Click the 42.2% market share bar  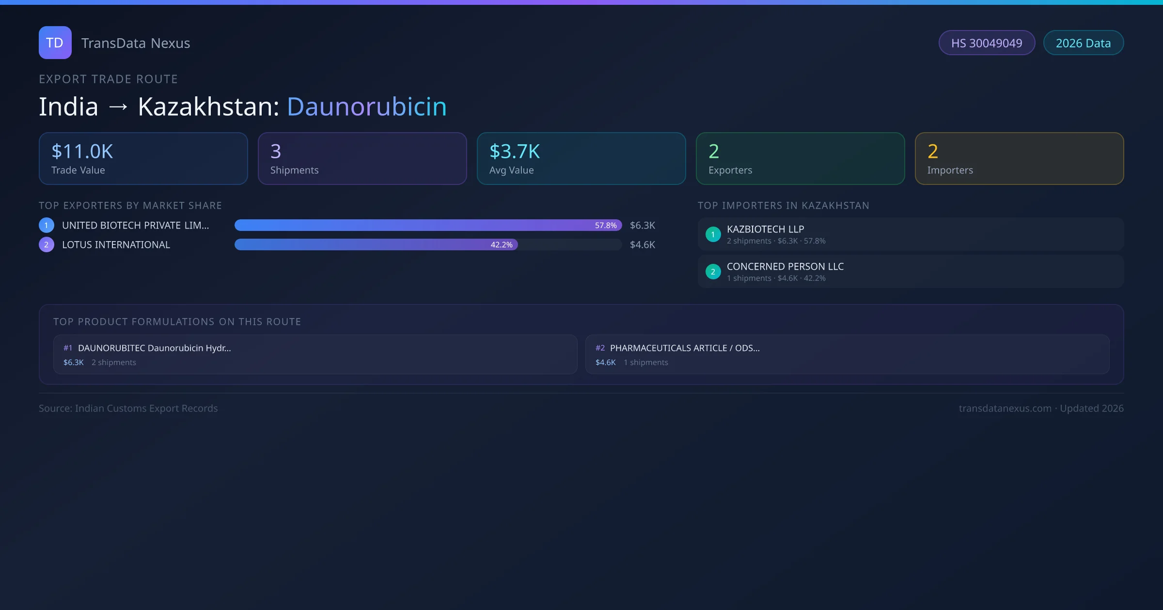point(376,244)
